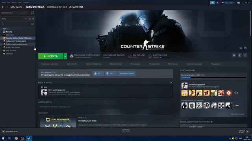The height and width of the screenshot is (141, 252).
Task: Go back with the navigation arrow
Action: [x=3, y=7]
